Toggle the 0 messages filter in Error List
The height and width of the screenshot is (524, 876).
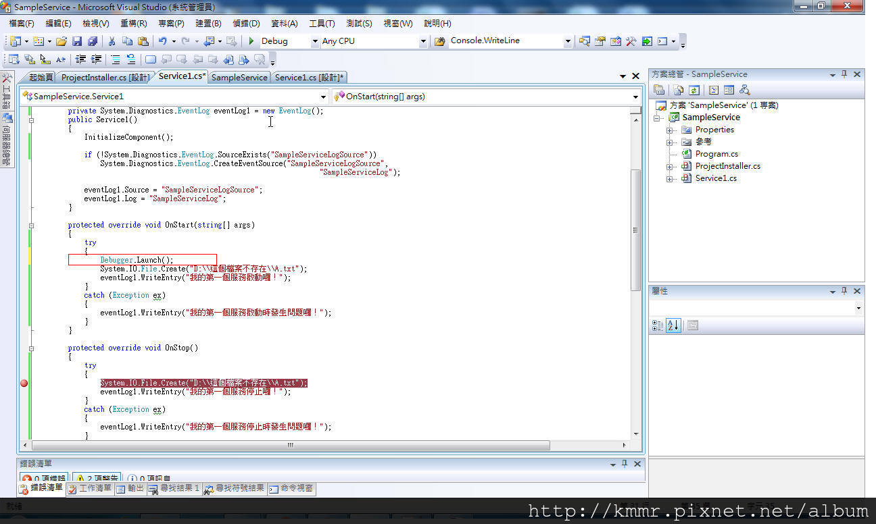tap(149, 478)
